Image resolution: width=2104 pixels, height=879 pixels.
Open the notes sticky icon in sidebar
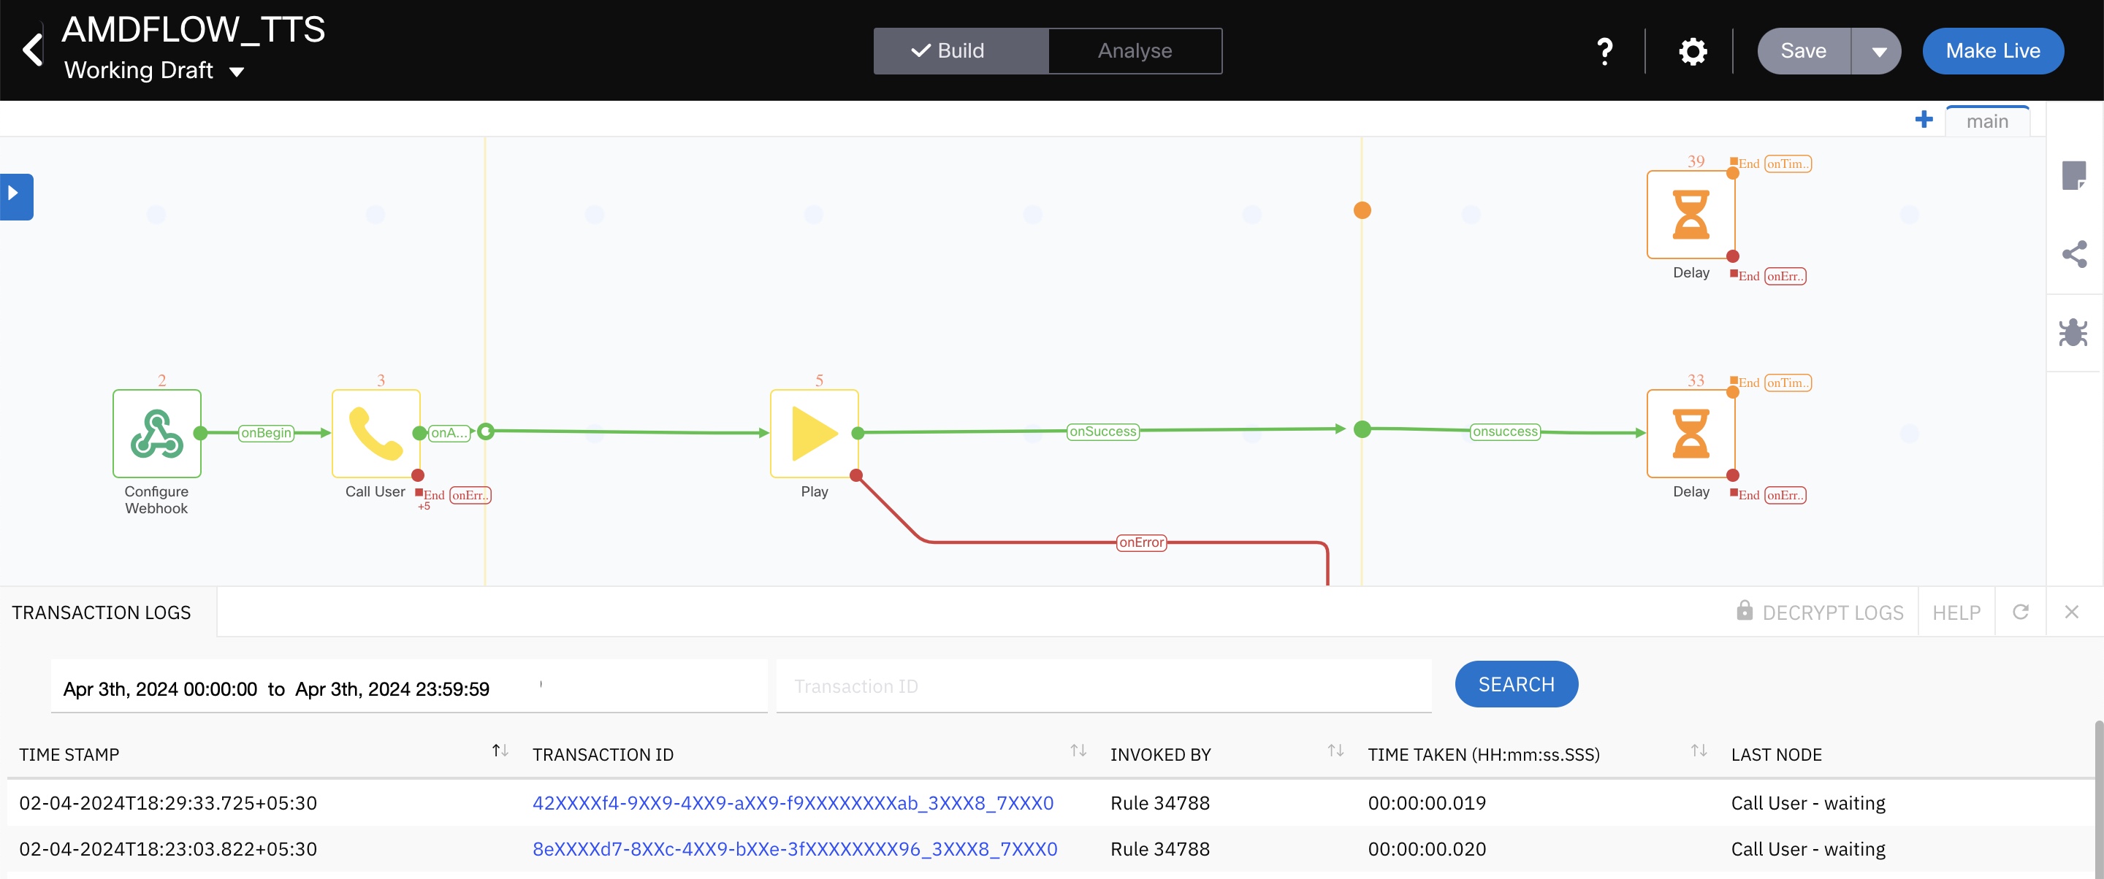(x=2073, y=175)
